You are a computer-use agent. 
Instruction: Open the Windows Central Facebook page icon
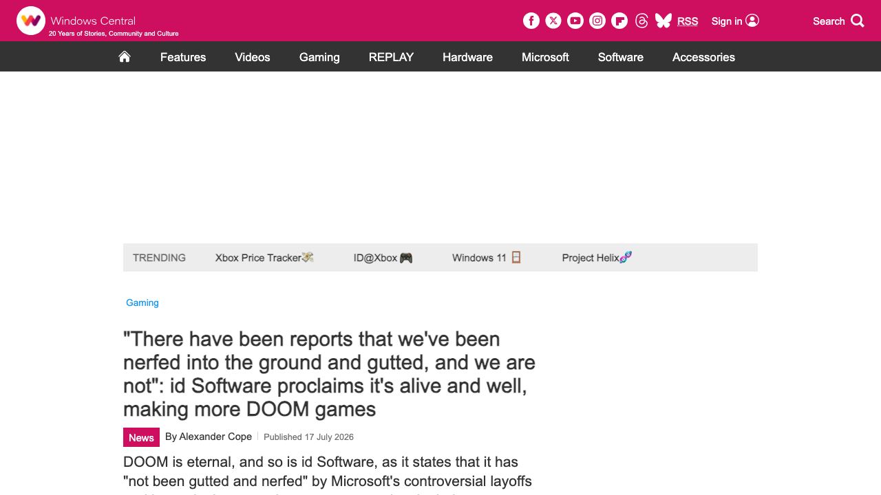tap(531, 21)
